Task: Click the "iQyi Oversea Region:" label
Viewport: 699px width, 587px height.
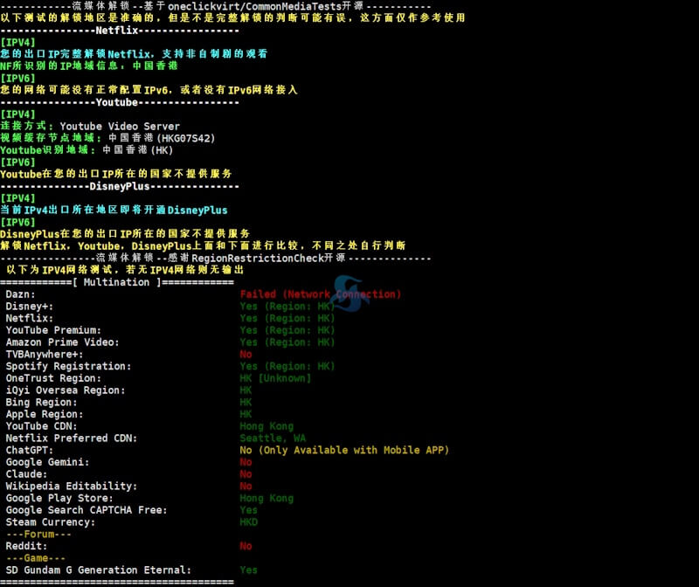Action: 66,390
